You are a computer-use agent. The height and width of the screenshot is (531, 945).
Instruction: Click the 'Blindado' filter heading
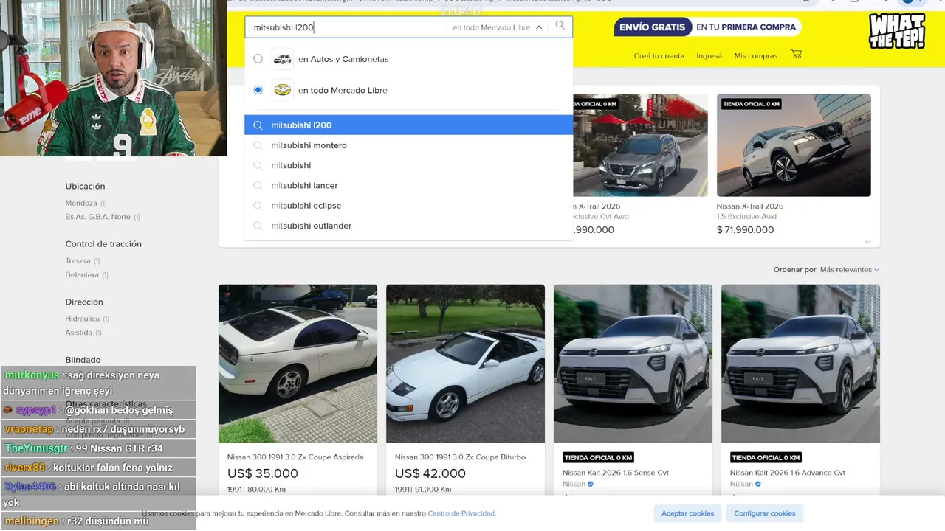point(83,361)
